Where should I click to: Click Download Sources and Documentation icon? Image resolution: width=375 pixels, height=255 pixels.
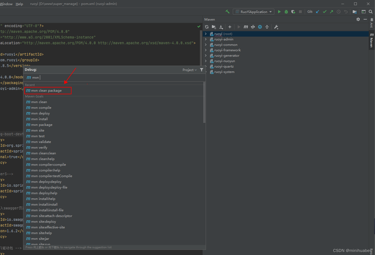point(221,27)
